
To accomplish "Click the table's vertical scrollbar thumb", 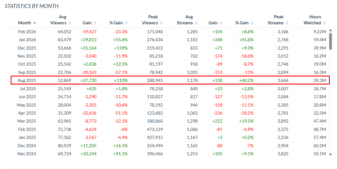I will (x=331, y=41).
